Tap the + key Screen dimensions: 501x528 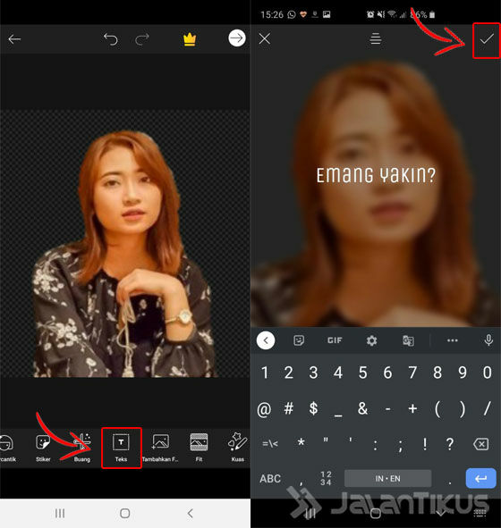(x=412, y=409)
